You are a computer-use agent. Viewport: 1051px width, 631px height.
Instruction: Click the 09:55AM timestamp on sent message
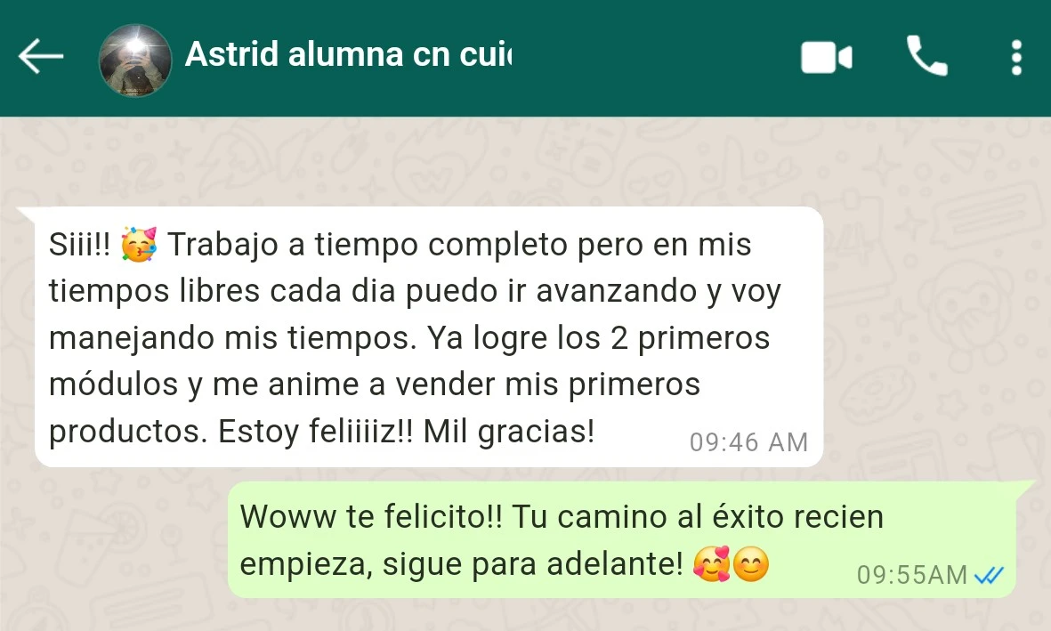coord(911,575)
